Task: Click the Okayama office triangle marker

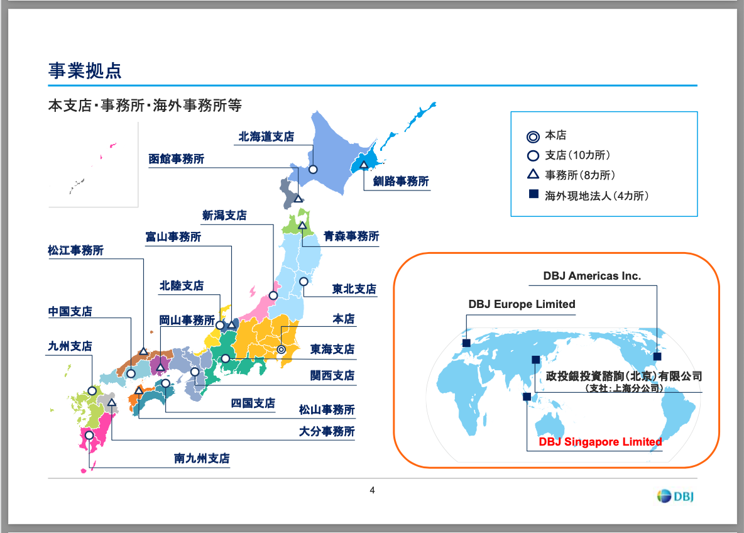Action: point(160,367)
